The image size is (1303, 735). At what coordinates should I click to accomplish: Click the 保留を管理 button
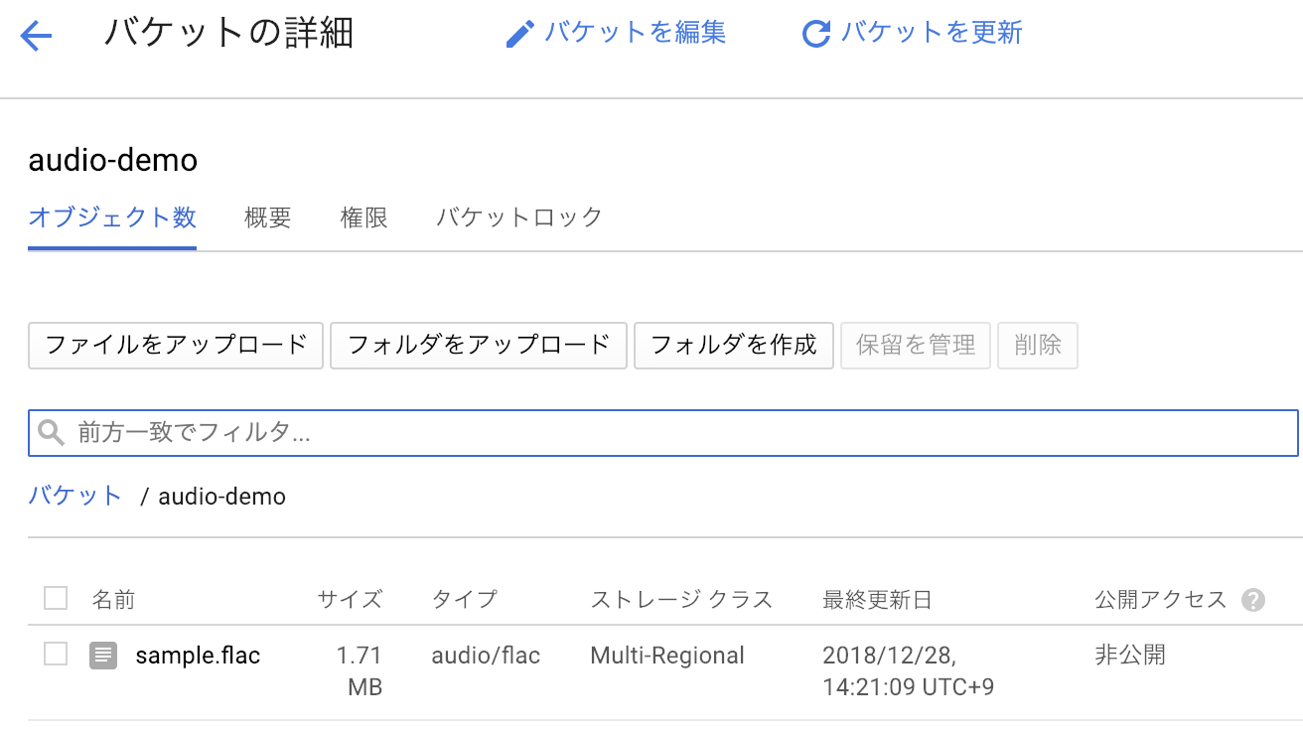click(916, 345)
